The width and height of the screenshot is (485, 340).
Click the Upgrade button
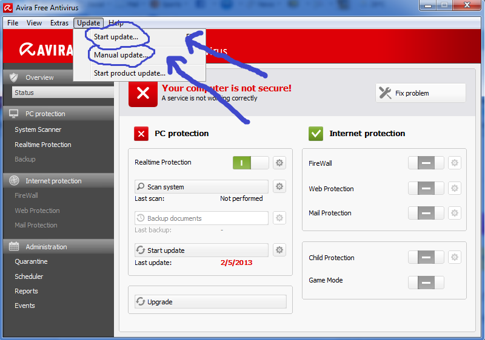pos(210,301)
